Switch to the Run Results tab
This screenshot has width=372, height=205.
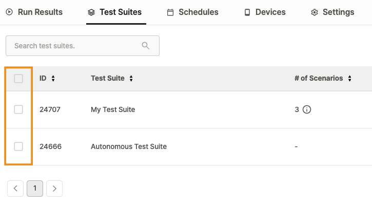[34, 12]
